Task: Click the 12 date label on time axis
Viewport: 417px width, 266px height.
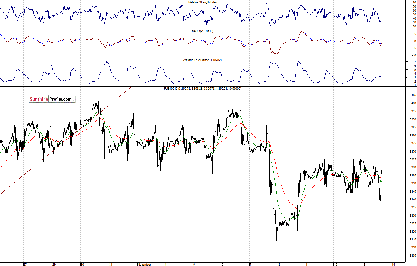Action: click(336, 264)
